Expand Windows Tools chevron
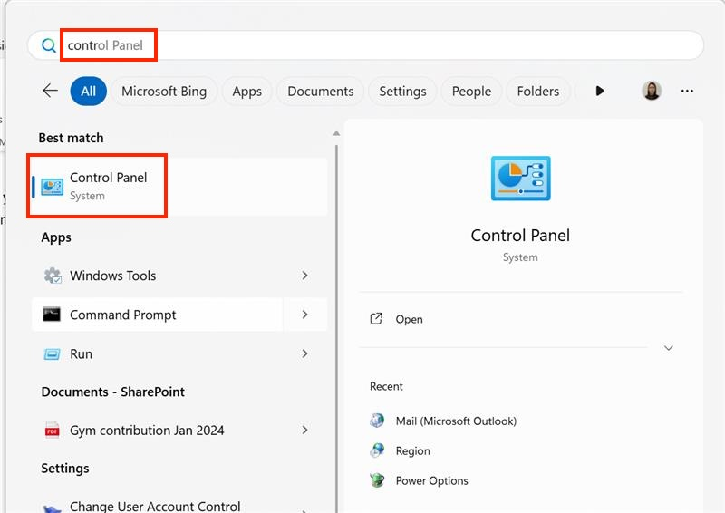This screenshot has height=513, width=725. [x=304, y=276]
